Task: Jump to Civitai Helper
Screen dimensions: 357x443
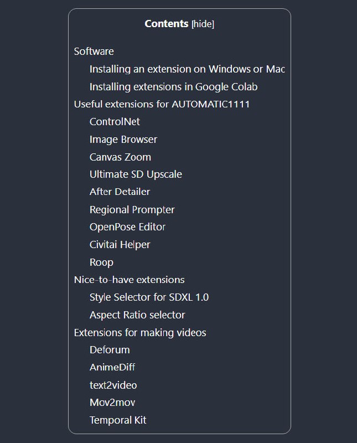Action: click(120, 245)
